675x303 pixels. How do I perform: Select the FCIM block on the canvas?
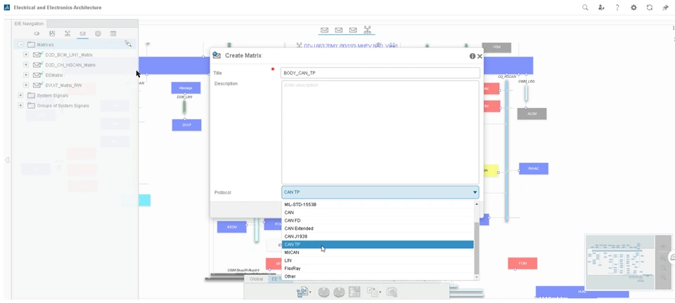point(522,263)
